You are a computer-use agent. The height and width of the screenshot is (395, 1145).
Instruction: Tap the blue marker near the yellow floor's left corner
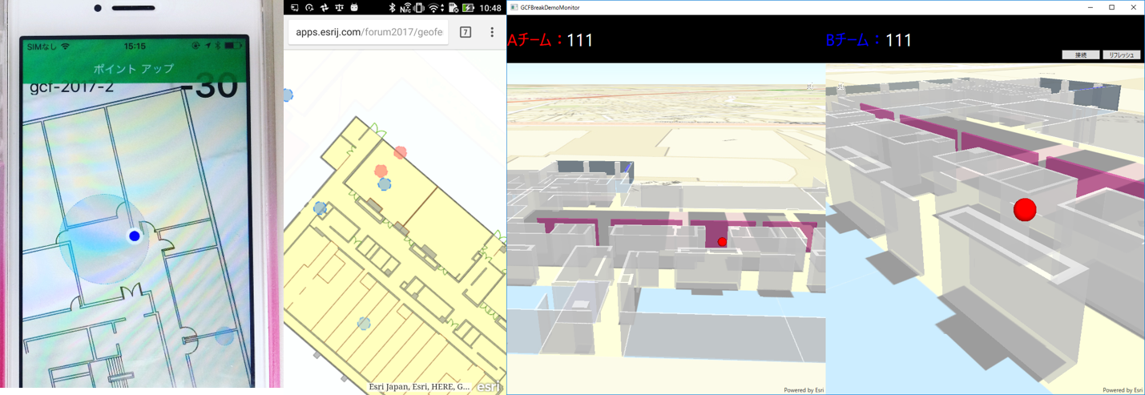pos(321,208)
